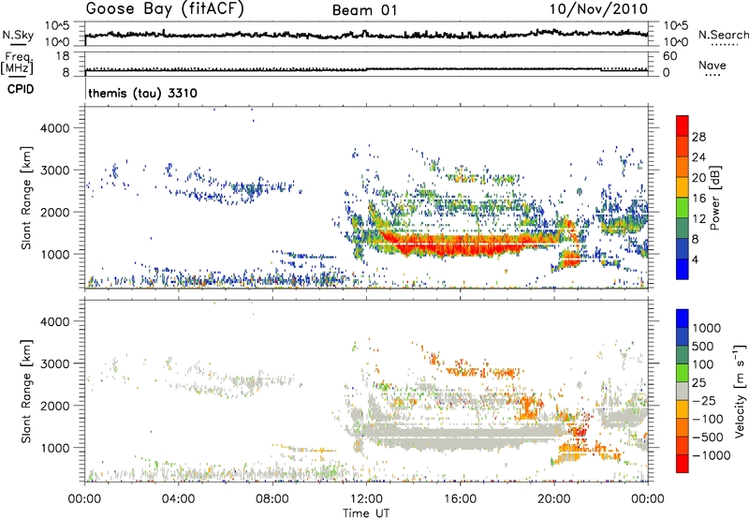Click the N.Sky noise trace line
This screenshot has height=519, width=749.
coord(366,35)
